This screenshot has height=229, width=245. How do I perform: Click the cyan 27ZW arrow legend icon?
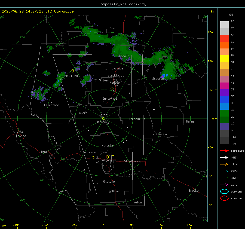(224, 171)
